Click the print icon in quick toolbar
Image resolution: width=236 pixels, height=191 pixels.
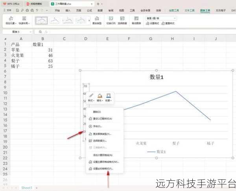click(x=27, y=10)
